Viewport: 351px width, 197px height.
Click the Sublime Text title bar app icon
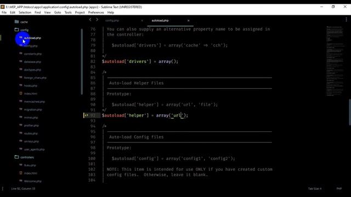[x=2, y=7]
